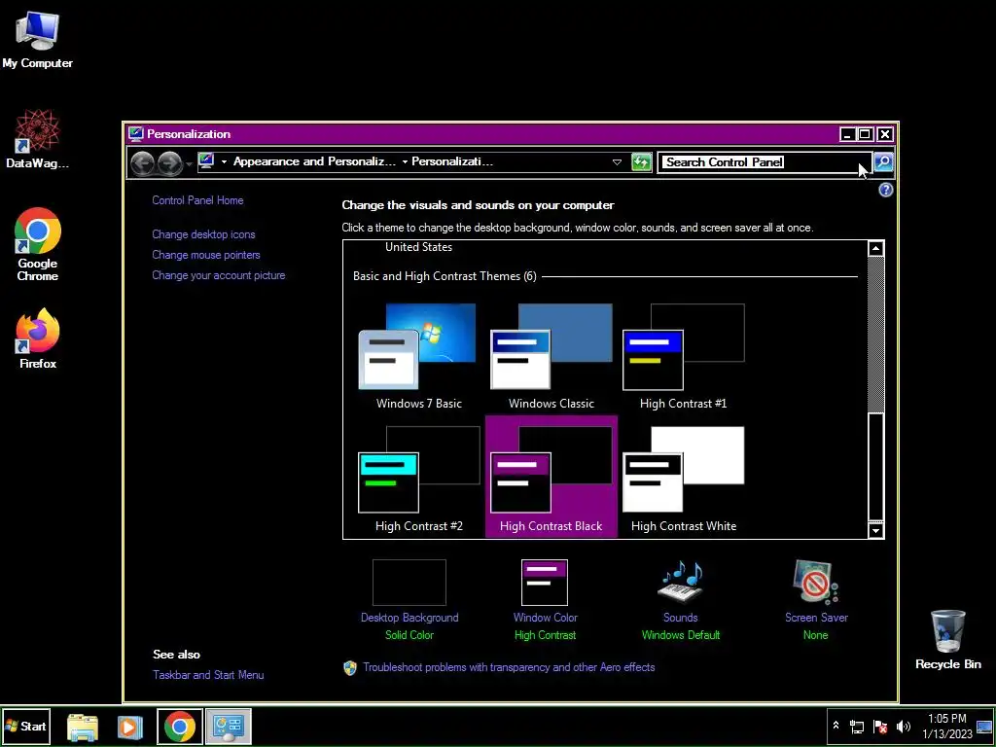The height and width of the screenshot is (747, 996).
Task: Select the High Contrast #2 theme
Action: pos(418,479)
